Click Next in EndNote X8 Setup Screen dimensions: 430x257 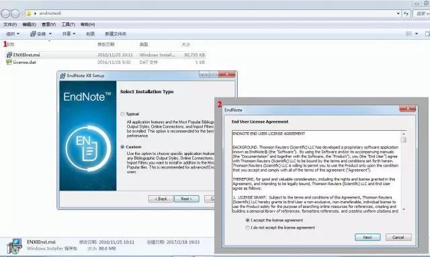(x=187, y=199)
